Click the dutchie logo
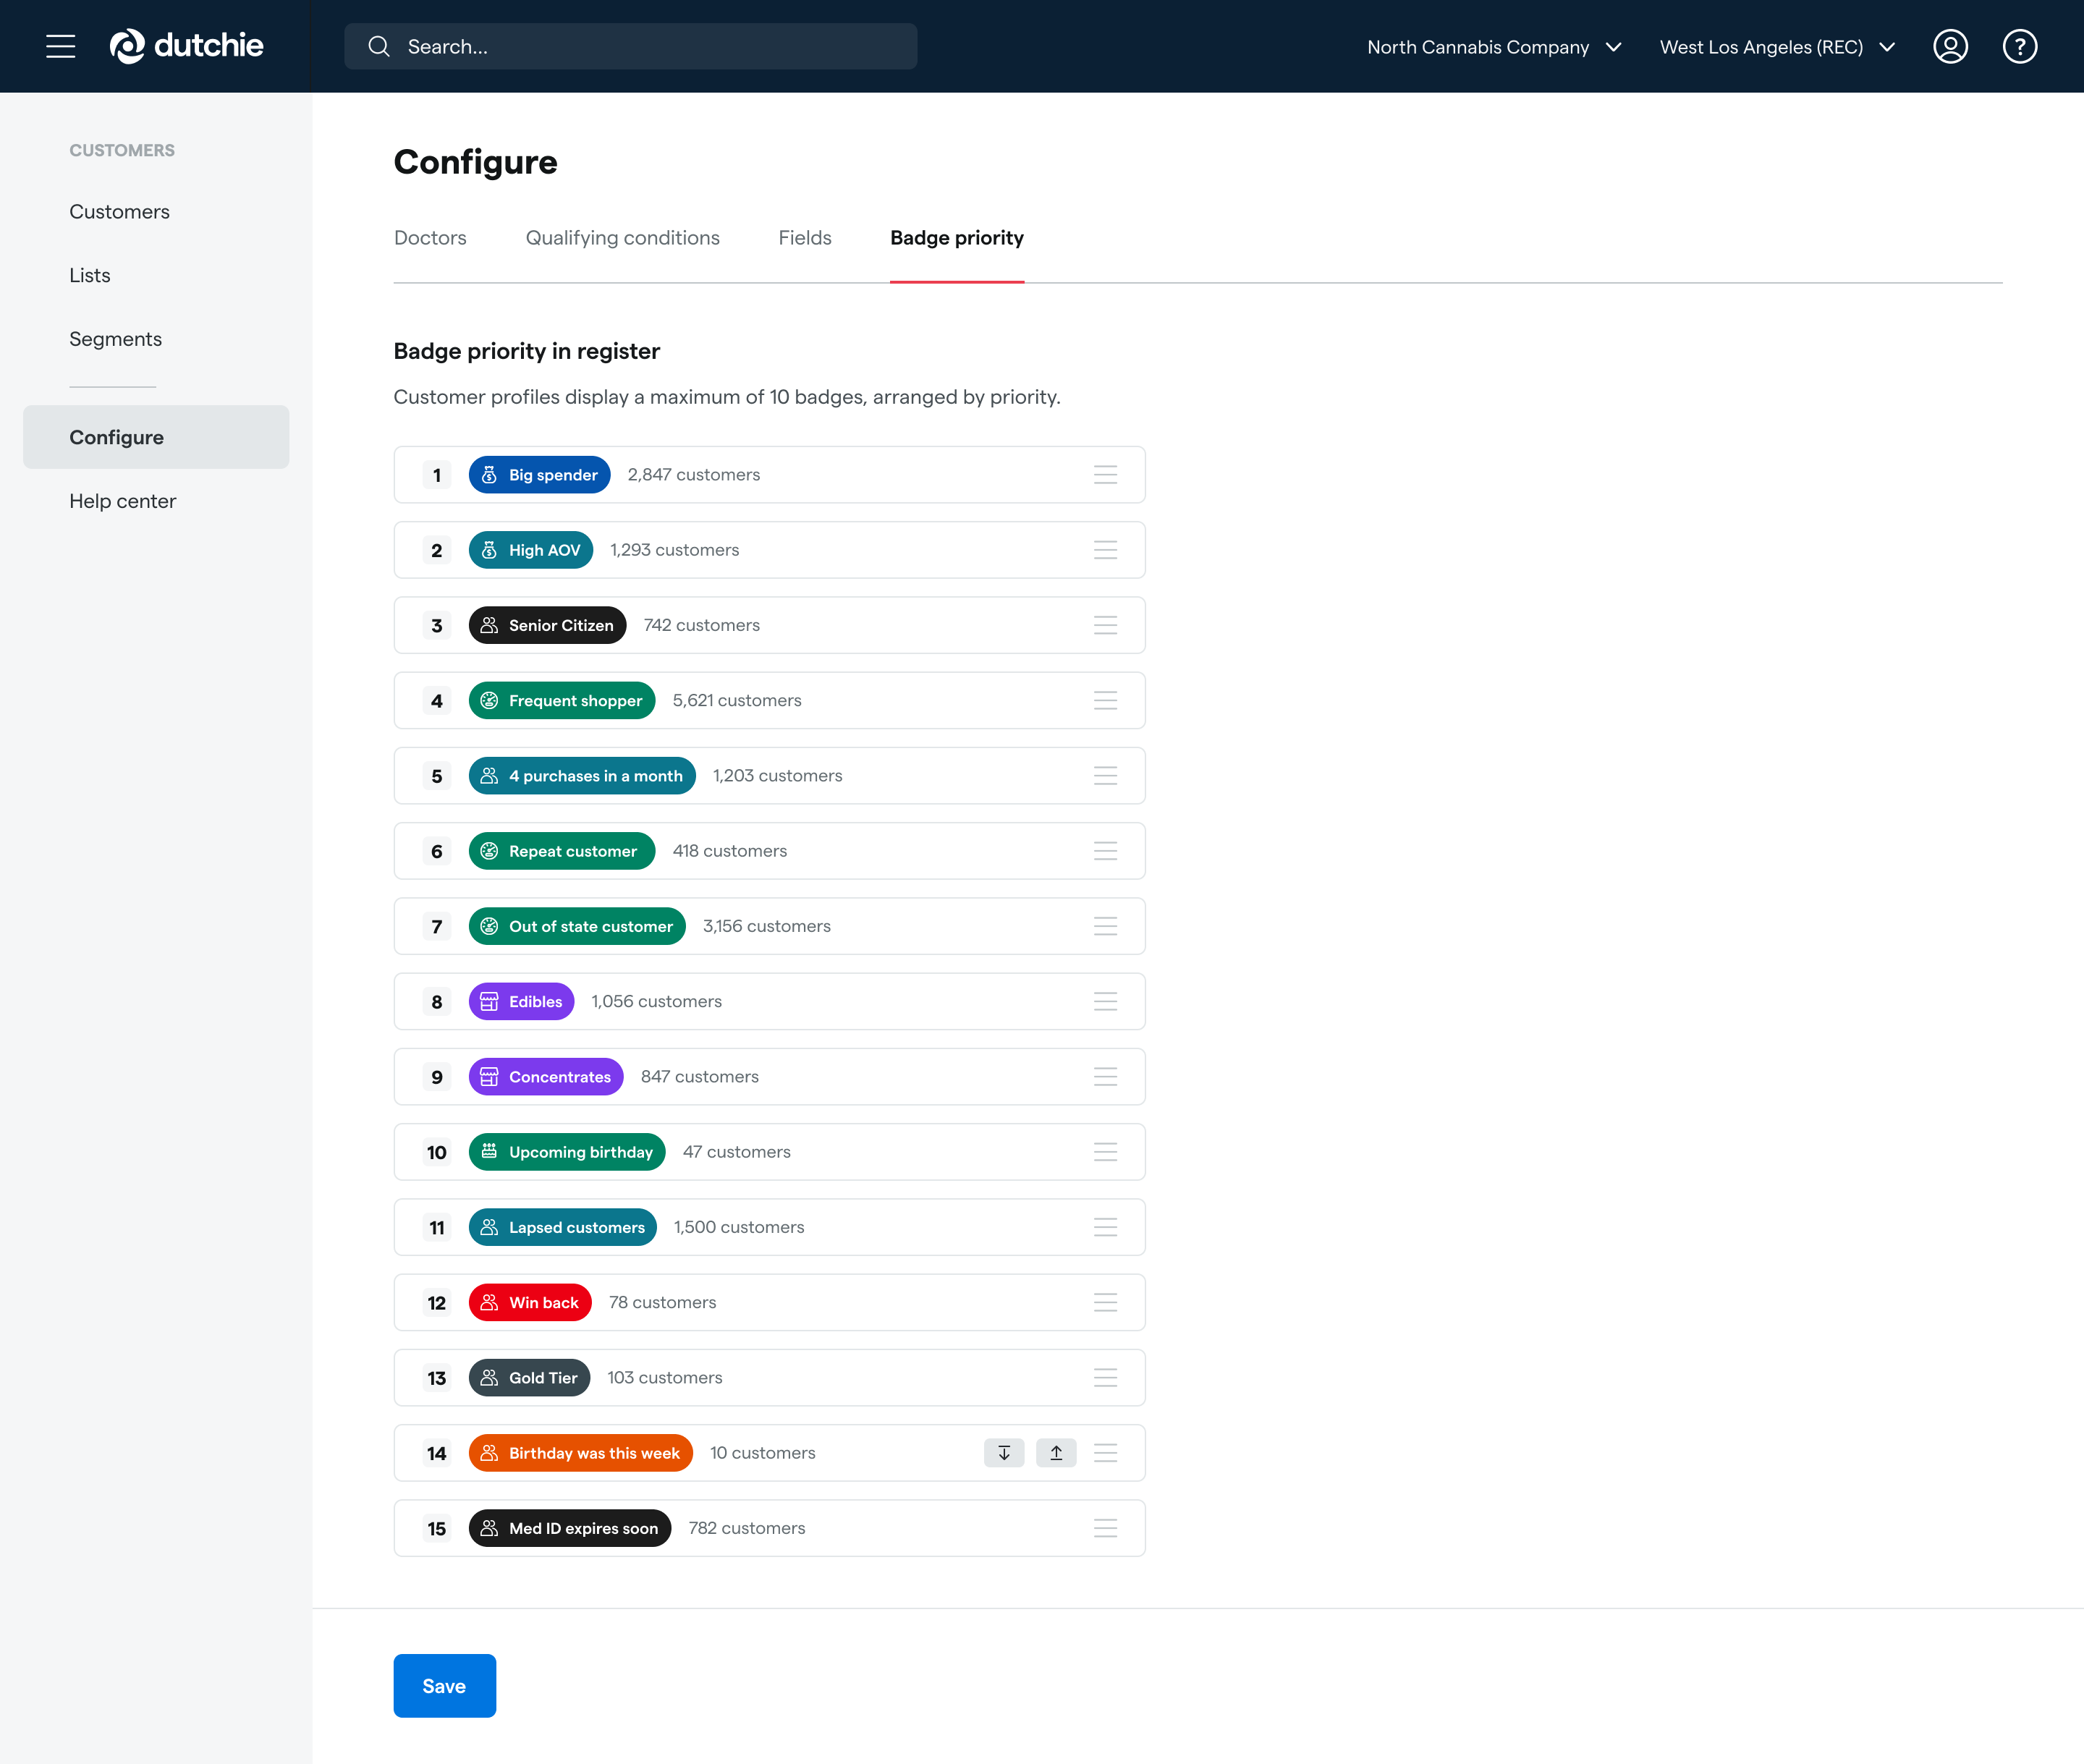Viewport: 2084px width, 1764px height. tap(187, 46)
